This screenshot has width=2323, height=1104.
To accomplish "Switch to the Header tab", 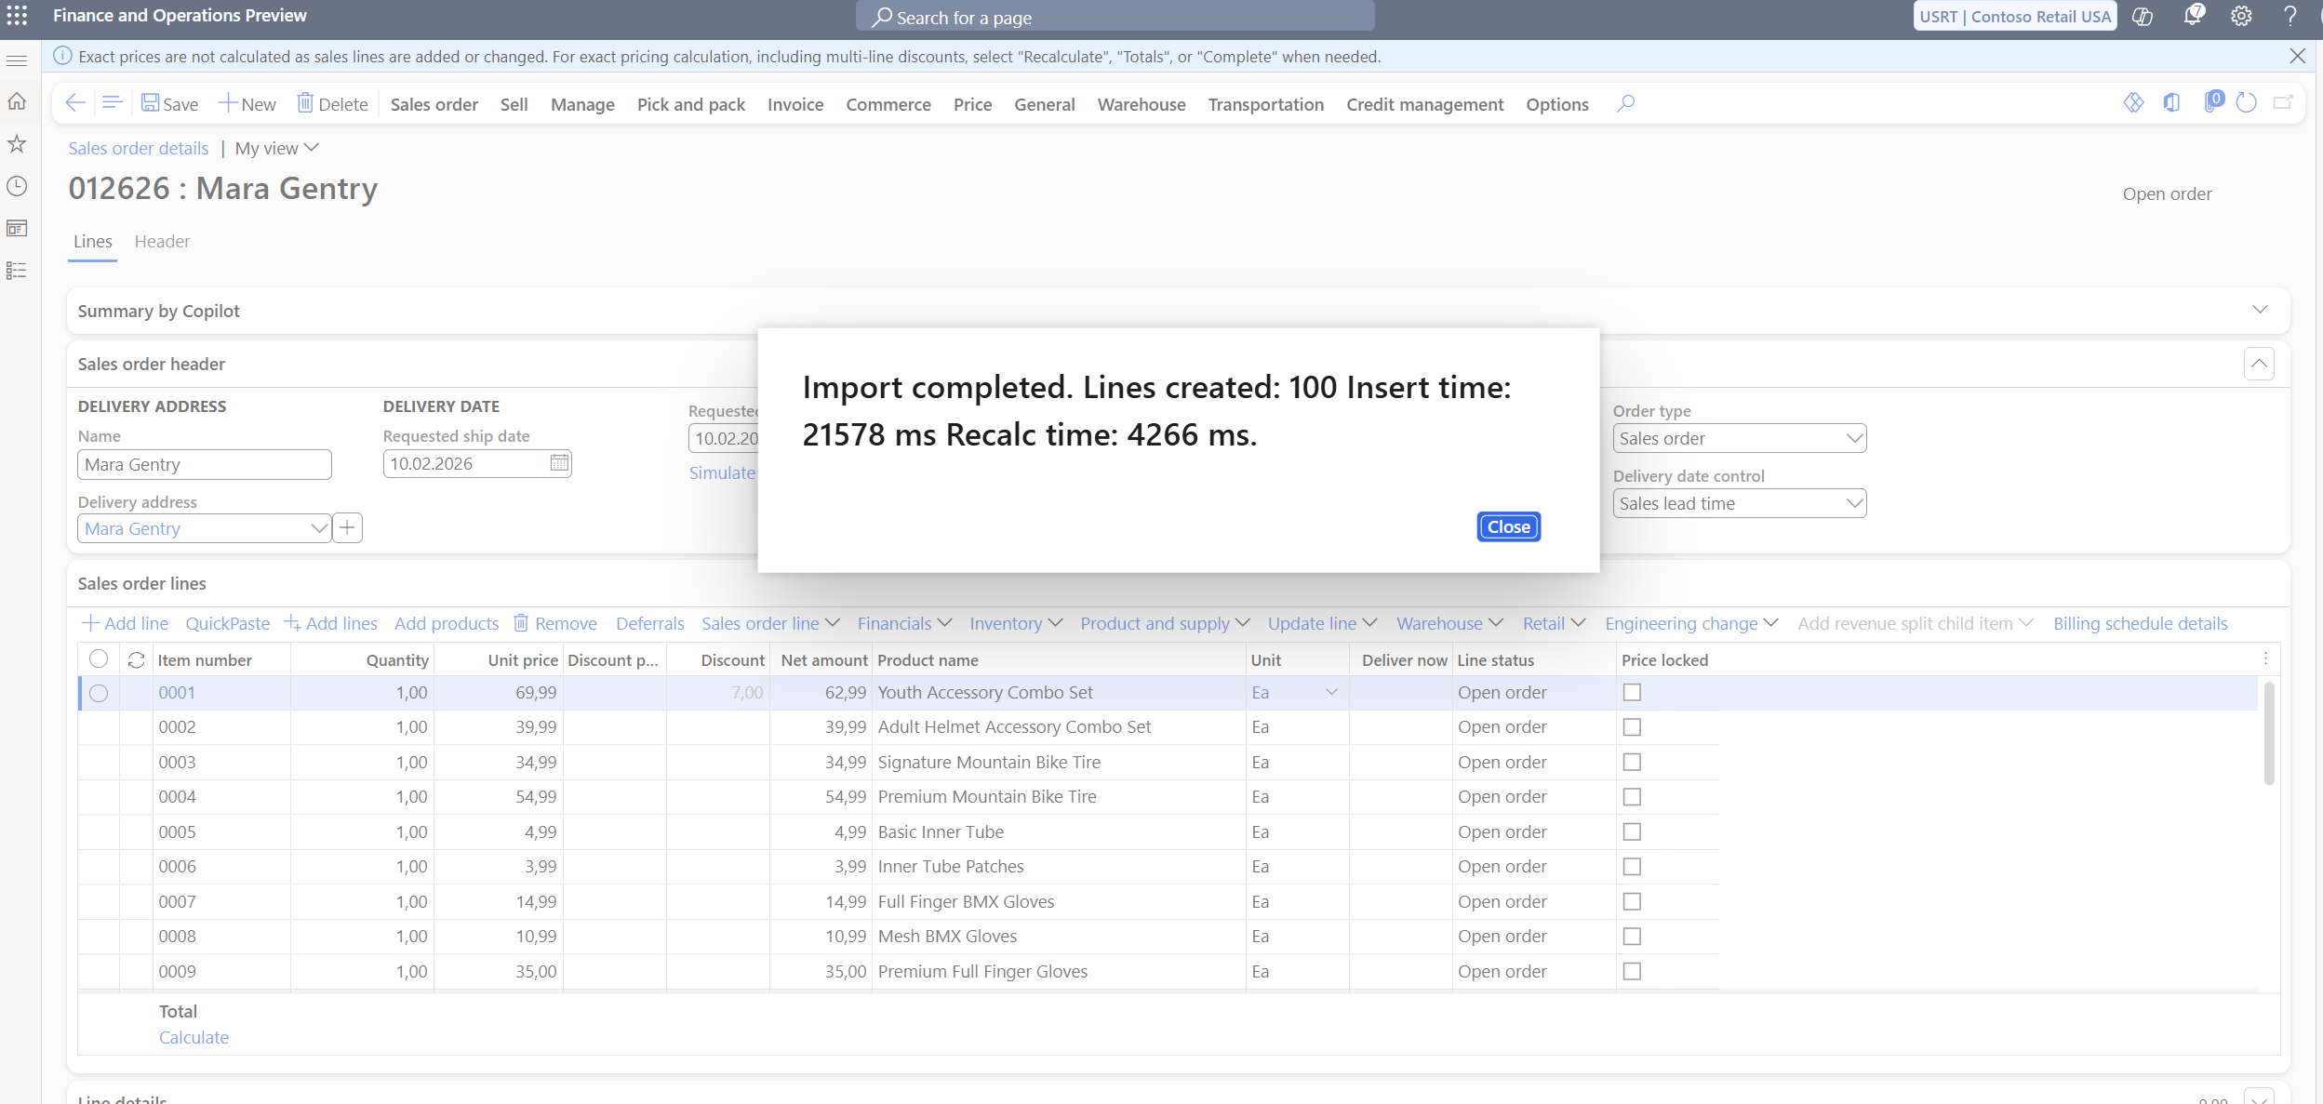I will pyautogui.click(x=162, y=242).
